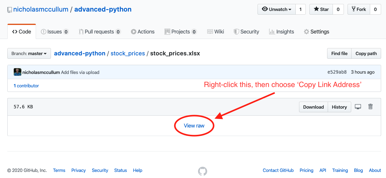
Task: Click stock_prices.xlsx filename in breadcrumb
Action: [175, 54]
